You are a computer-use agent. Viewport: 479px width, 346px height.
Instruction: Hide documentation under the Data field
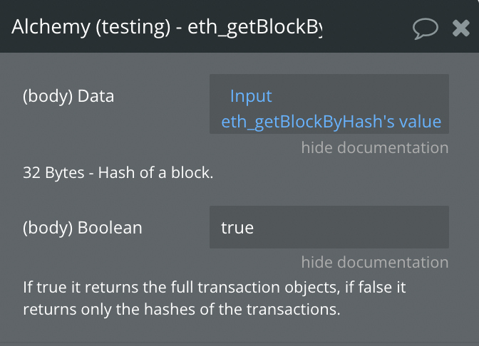pos(374,147)
